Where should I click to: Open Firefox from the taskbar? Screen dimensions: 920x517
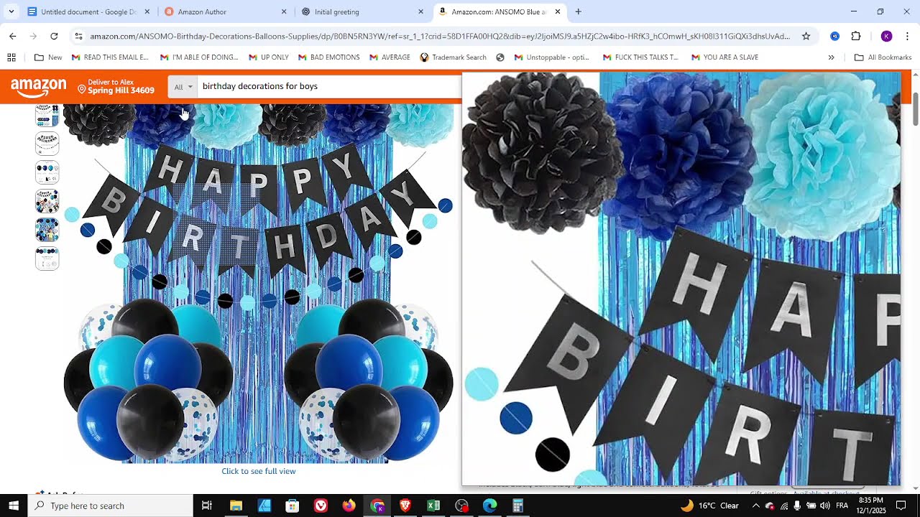[349, 506]
